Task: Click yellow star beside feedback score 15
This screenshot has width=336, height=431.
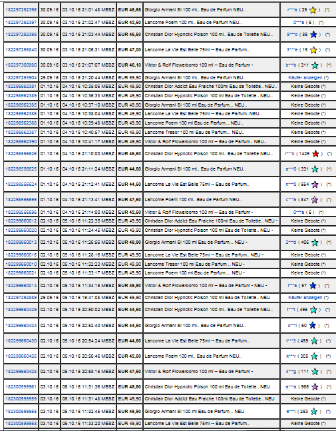Action: point(313,50)
